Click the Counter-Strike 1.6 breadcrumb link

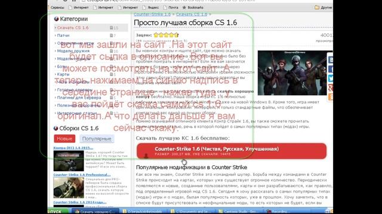(x=152, y=14)
